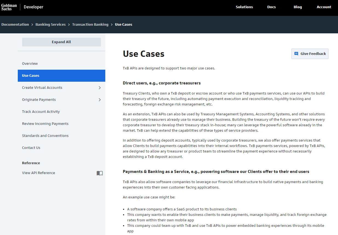Select Use Cases in the sidebar
The height and width of the screenshot is (235, 338).
[62, 76]
